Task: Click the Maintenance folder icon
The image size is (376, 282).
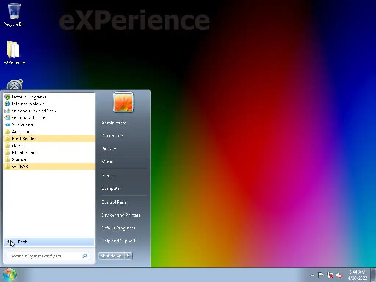Action: point(7,152)
